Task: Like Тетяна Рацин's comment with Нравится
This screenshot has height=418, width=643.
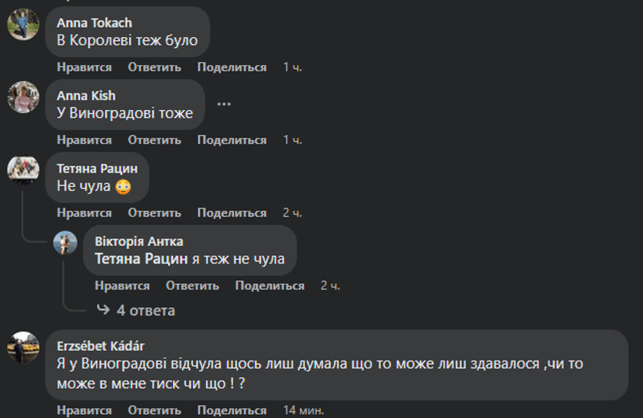Action: tap(84, 212)
